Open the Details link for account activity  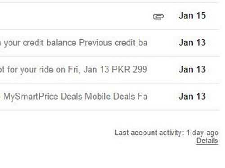click(x=207, y=141)
